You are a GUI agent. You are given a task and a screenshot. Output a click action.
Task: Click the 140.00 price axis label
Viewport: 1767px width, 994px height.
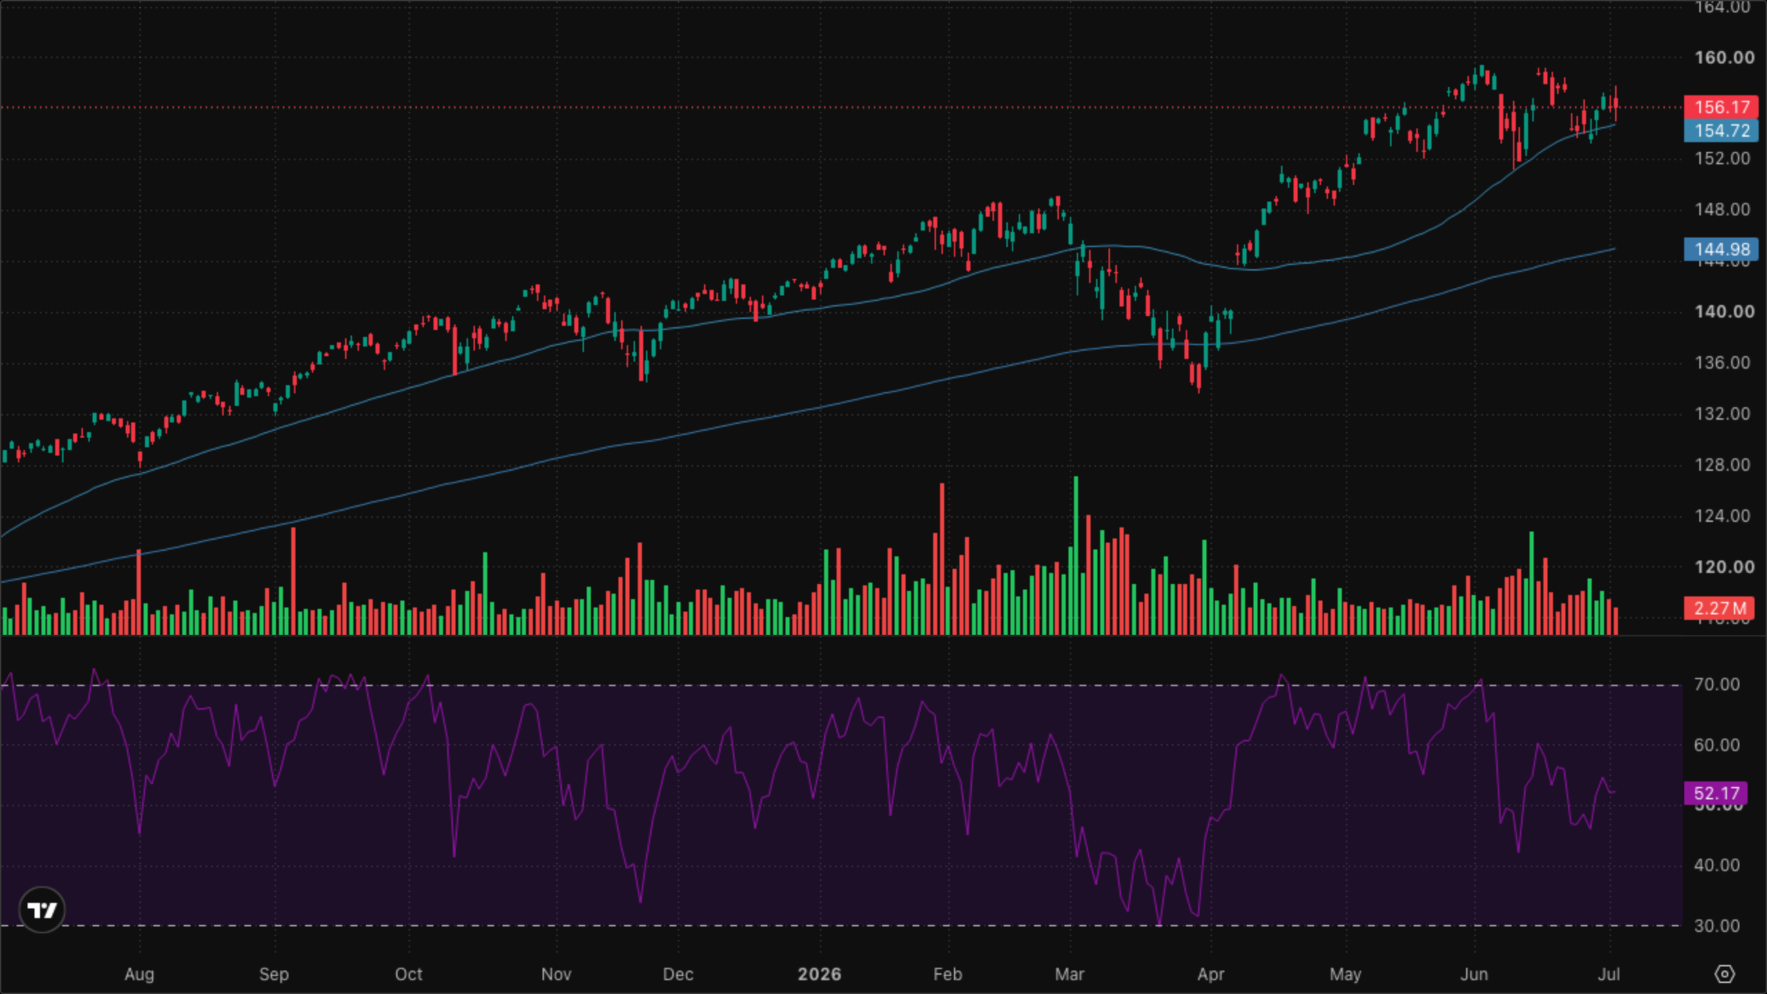pos(1724,312)
